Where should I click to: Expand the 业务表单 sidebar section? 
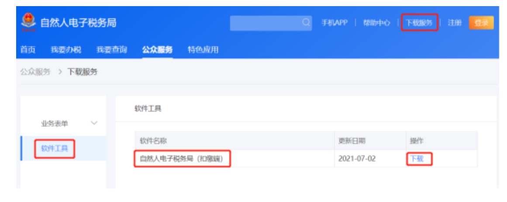pos(63,123)
